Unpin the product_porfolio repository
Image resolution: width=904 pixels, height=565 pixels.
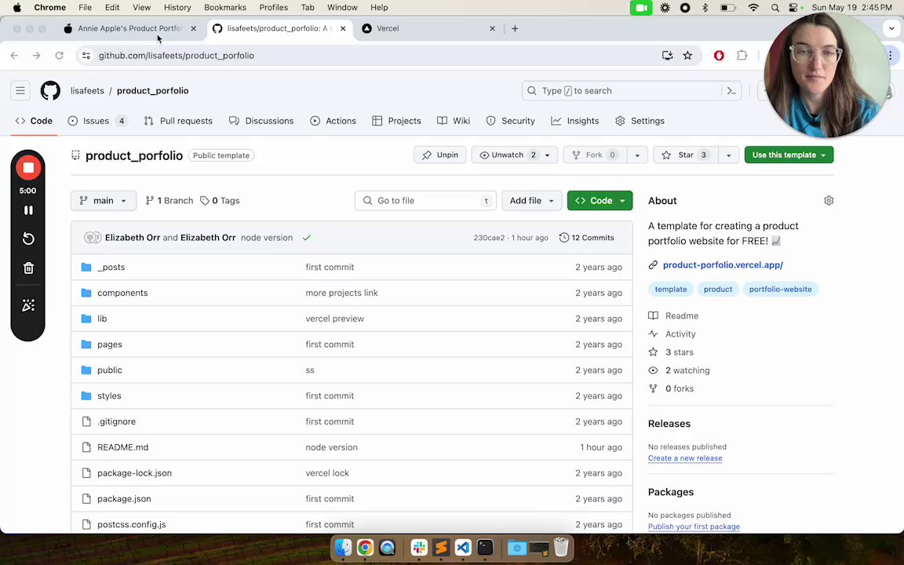pyautogui.click(x=440, y=155)
